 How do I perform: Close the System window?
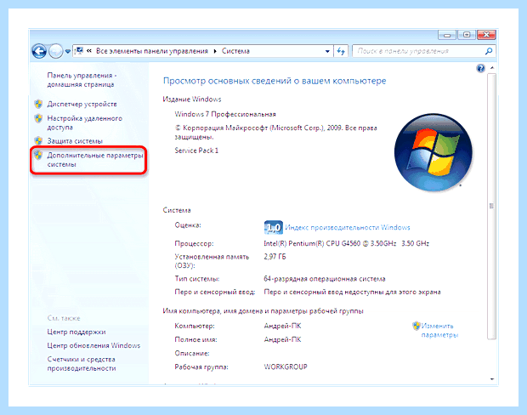tap(486, 35)
